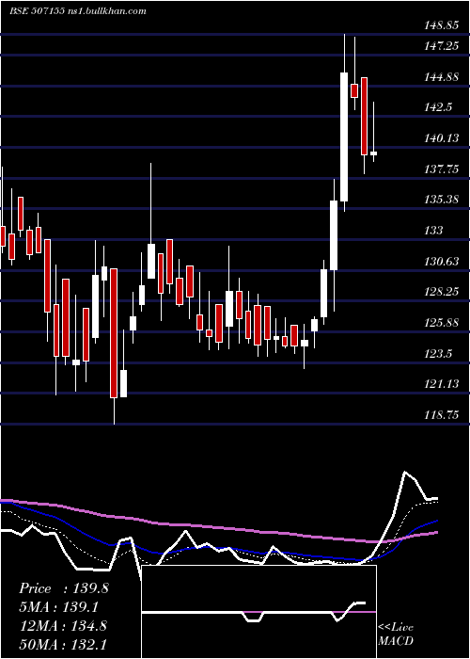Click the MACD inset panel
This screenshot has width=470, height=659.
(x=258, y=612)
